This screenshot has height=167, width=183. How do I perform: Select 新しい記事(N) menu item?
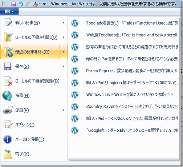point(34,23)
